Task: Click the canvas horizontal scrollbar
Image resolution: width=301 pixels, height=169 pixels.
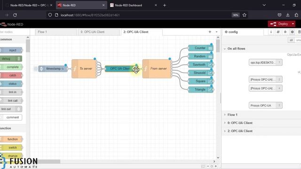Action: [49, 161]
